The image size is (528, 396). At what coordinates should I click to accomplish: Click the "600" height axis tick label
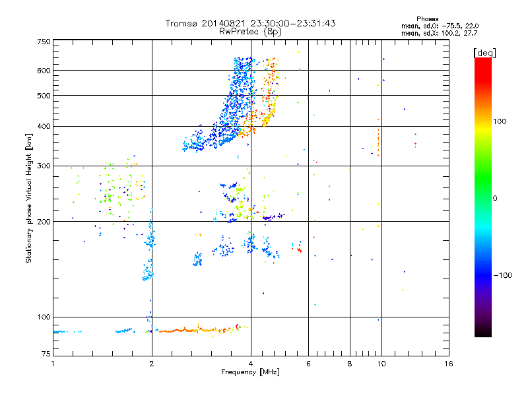[x=44, y=71]
